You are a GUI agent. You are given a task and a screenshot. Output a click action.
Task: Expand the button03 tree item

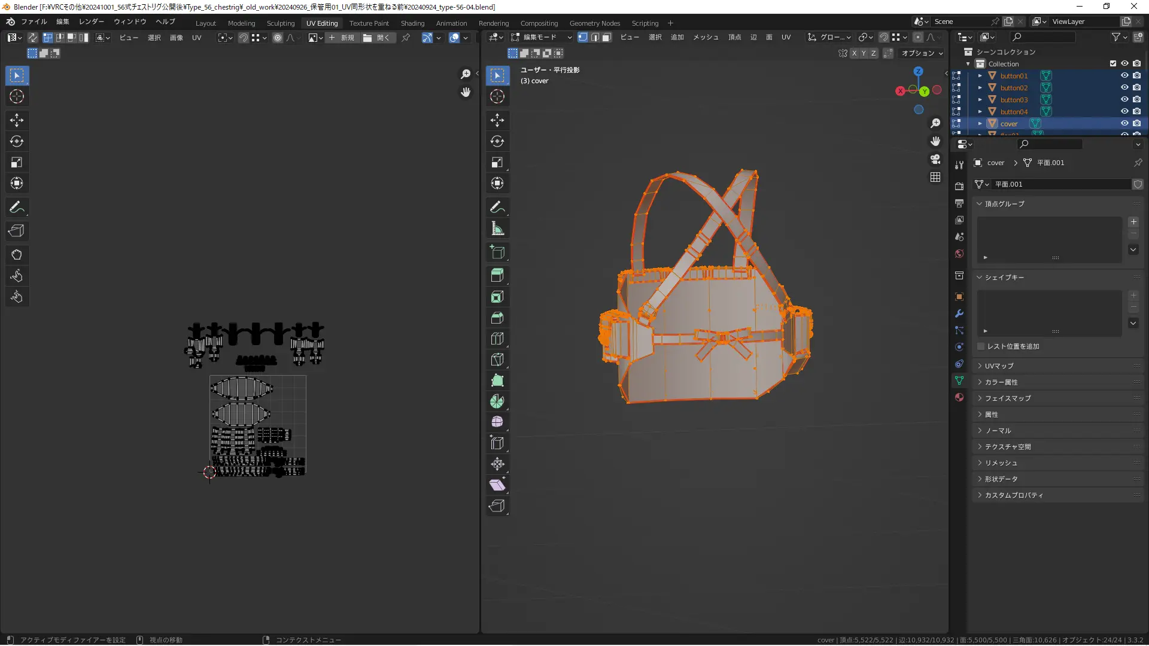point(980,100)
